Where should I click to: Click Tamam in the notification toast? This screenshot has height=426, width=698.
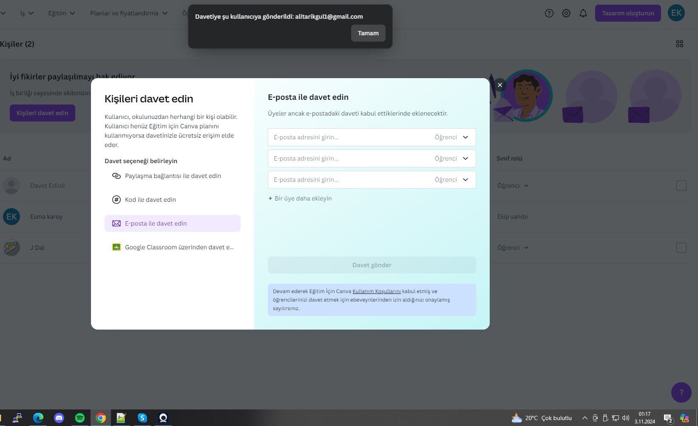(368, 33)
